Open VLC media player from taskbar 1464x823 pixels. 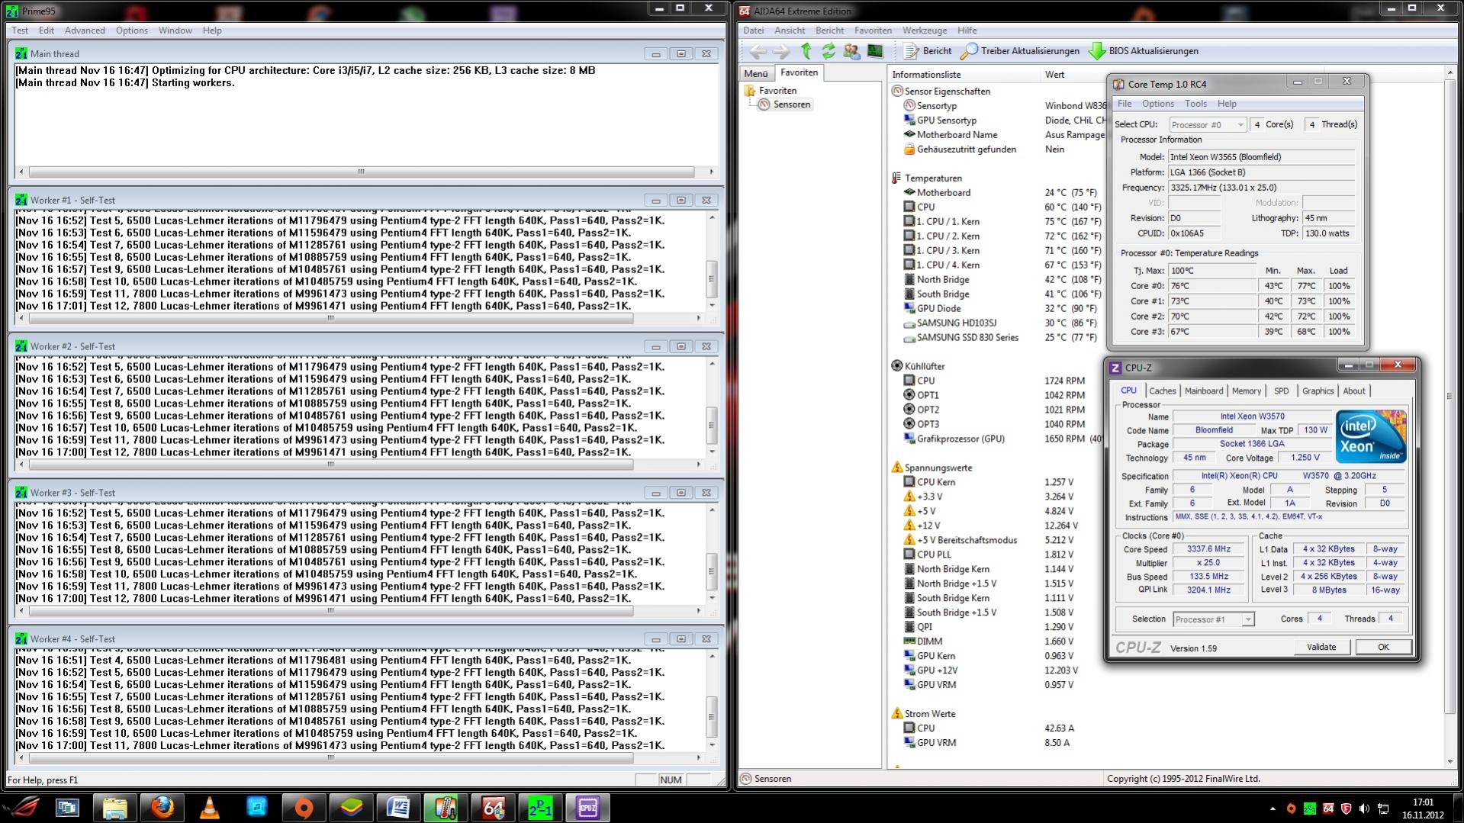pyautogui.click(x=209, y=807)
